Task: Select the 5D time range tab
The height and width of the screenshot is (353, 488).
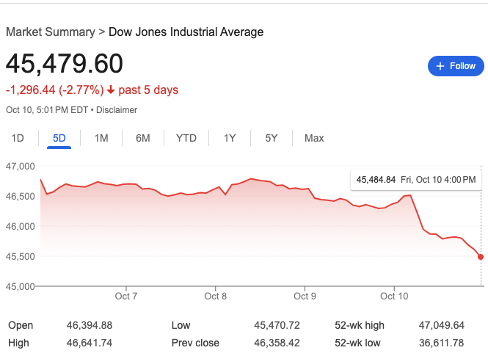Action: click(59, 138)
